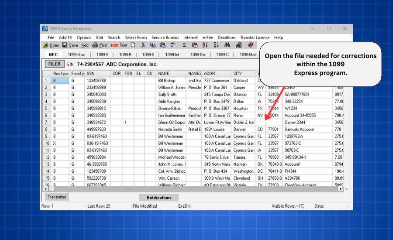Click the Open folder toolbar icon

click(x=45, y=45)
